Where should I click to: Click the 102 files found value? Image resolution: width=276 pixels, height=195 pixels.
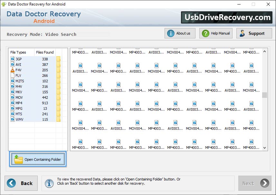[x=45, y=81]
